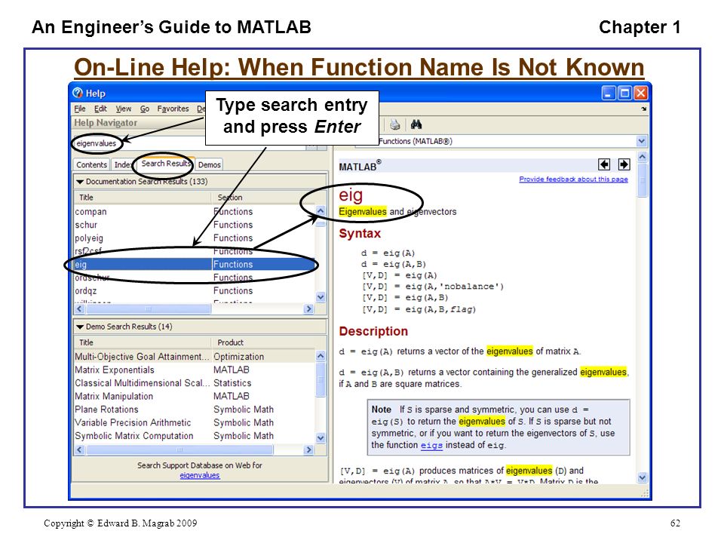Click documentation results scroll left arrow
This screenshot has width=724, height=543.
pyautogui.click(x=79, y=309)
